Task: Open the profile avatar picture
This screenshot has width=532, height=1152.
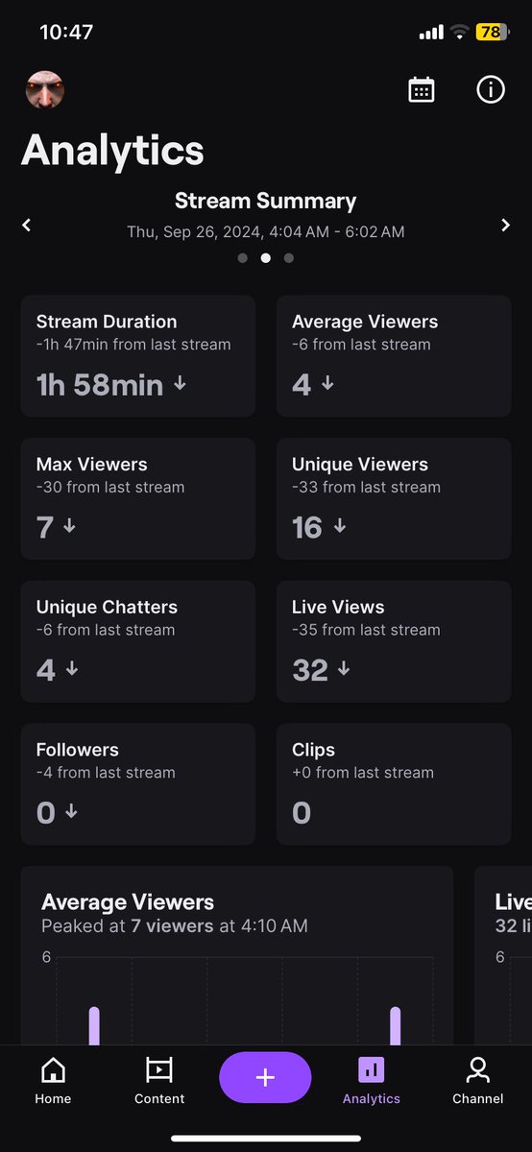Action: (x=45, y=90)
